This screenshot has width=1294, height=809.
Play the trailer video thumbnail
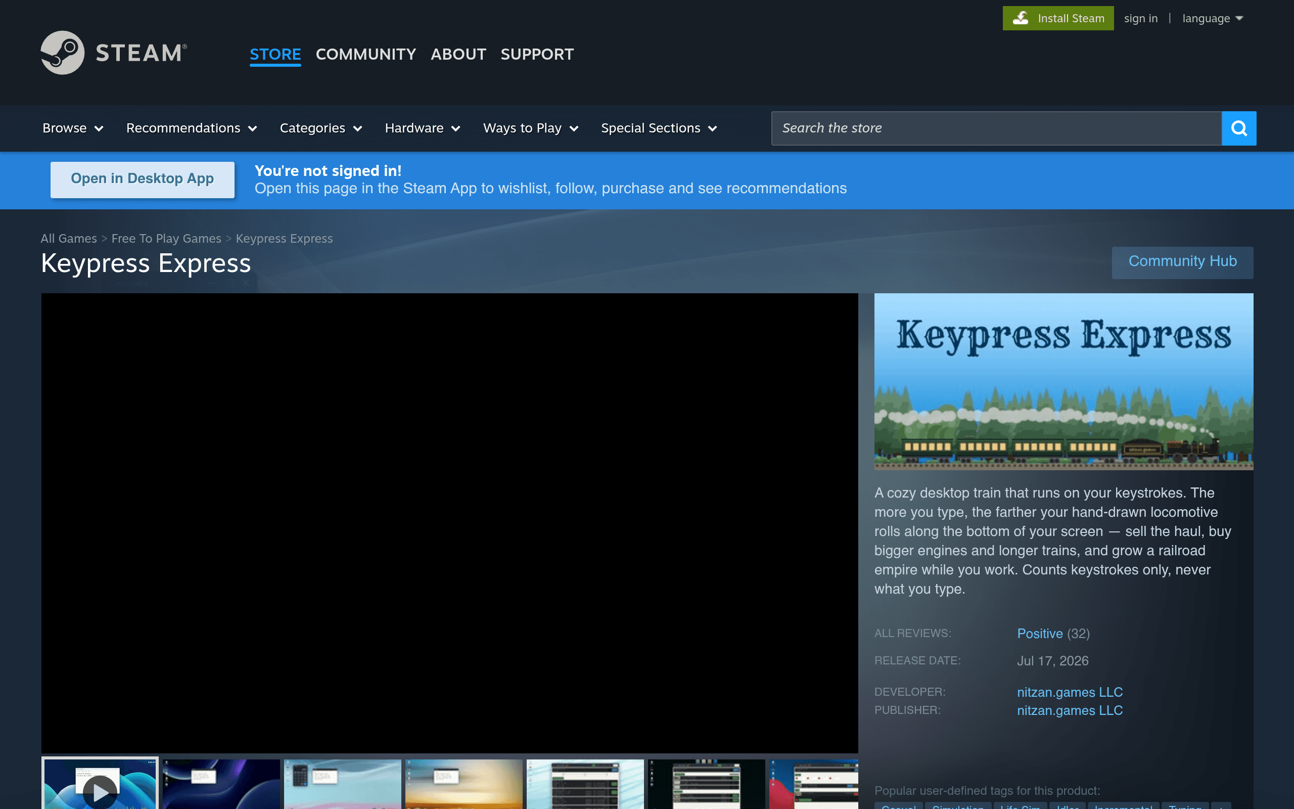[100, 784]
